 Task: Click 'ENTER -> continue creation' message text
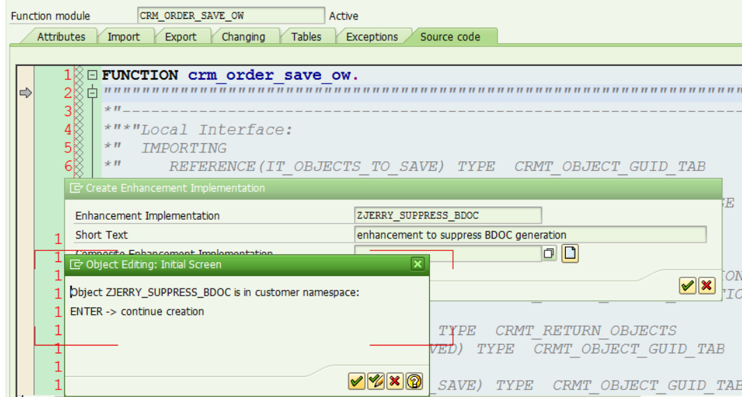pyautogui.click(x=137, y=311)
